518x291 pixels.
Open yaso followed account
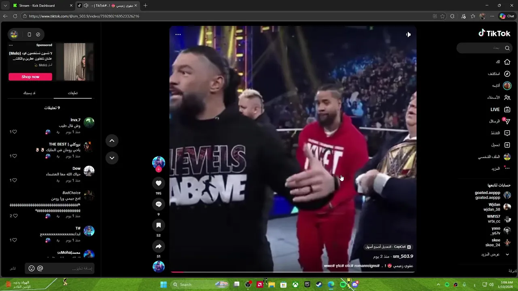pyautogui.click(x=501, y=231)
